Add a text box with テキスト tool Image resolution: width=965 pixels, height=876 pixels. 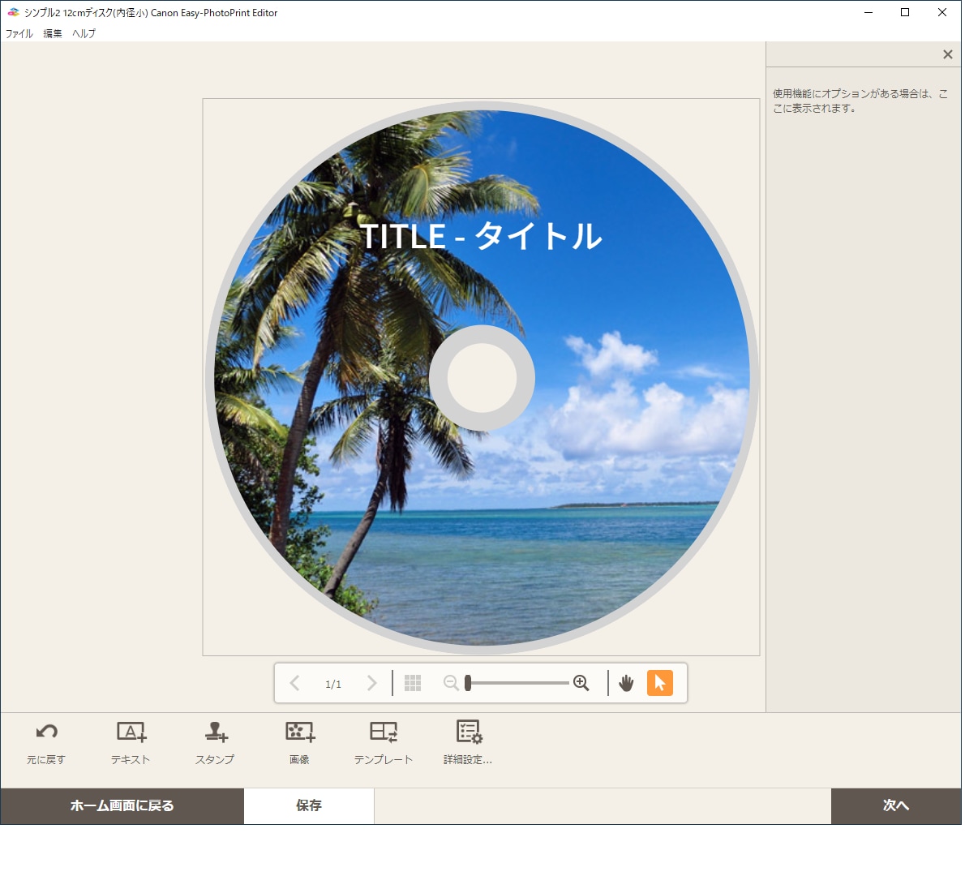point(131,743)
